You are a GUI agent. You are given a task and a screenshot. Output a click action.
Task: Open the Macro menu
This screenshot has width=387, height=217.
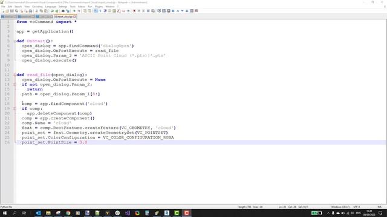click(82, 7)
